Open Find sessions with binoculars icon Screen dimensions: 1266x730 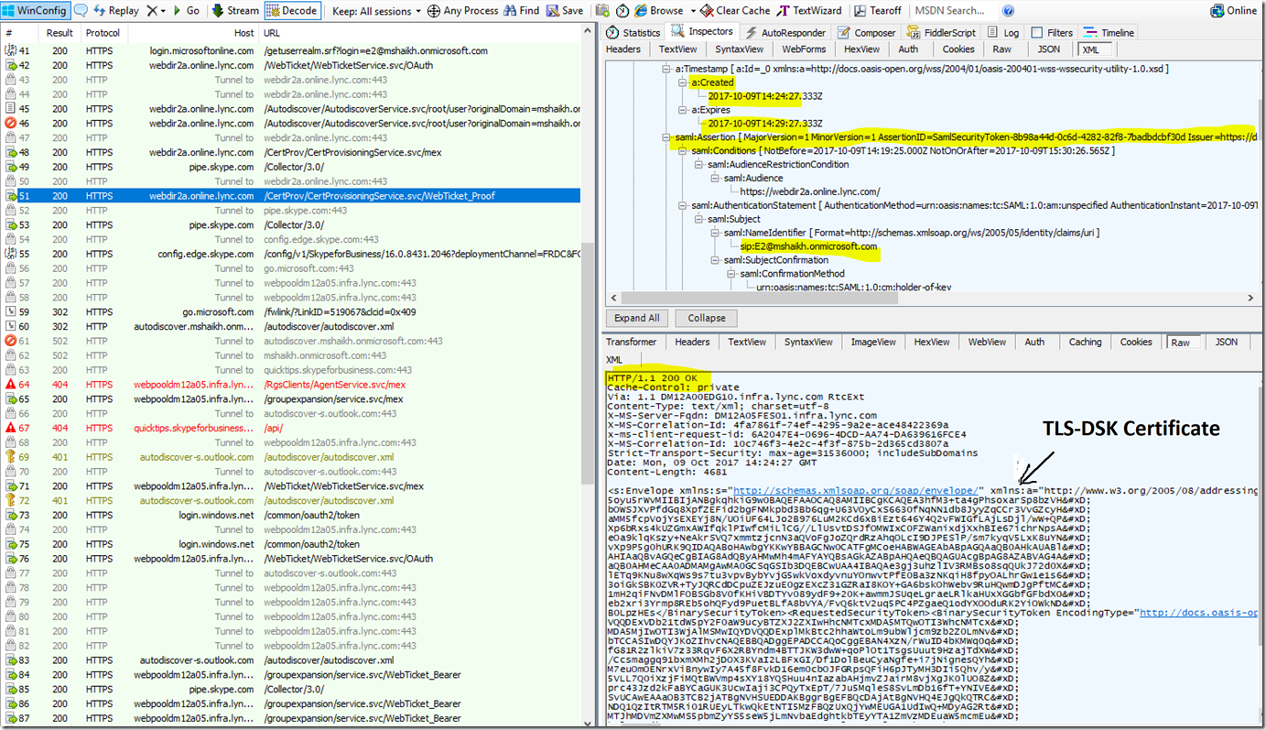[x=521, y=10]
